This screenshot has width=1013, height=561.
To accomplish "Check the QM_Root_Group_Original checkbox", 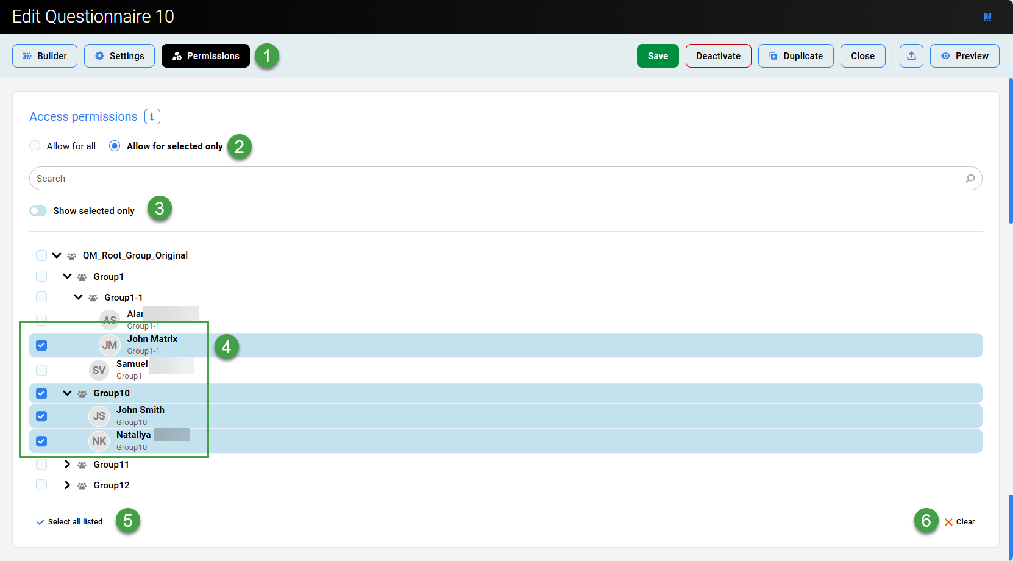I will coord(41,255).
